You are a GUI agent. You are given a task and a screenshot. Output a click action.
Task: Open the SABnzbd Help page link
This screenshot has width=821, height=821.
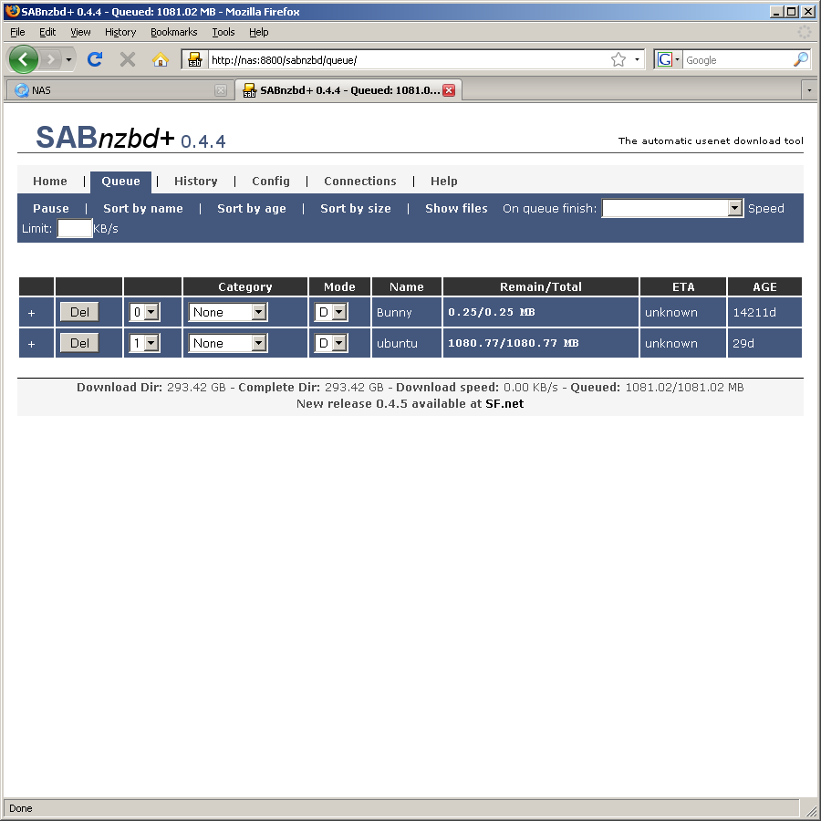coord(444,182)
